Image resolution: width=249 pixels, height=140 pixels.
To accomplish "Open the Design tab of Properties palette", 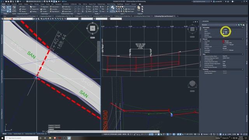I will (x=200, y=28).
